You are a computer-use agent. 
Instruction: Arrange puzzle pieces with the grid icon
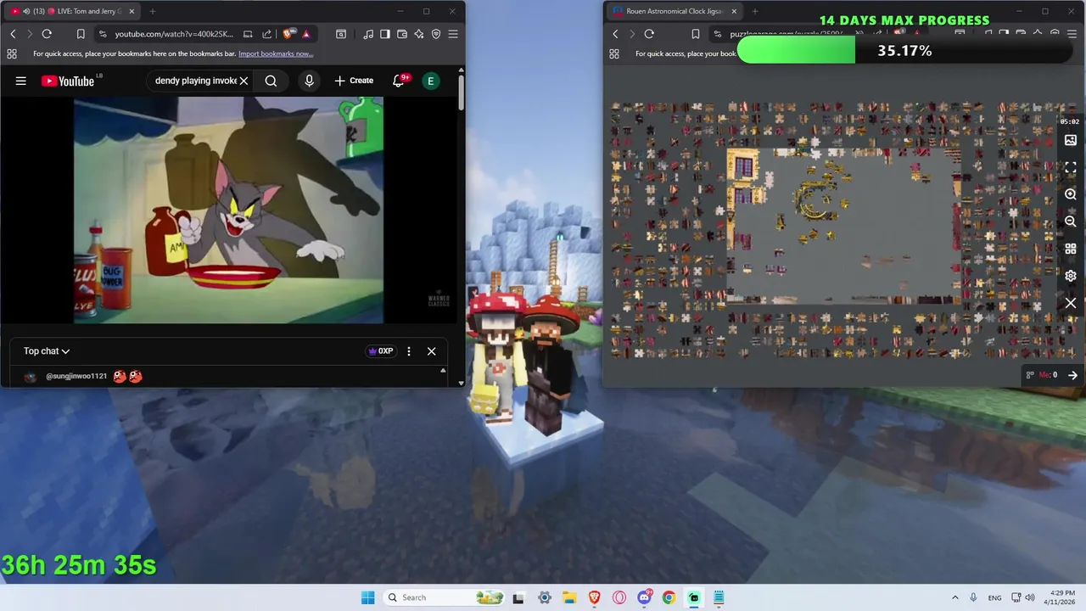[1071, 249]
